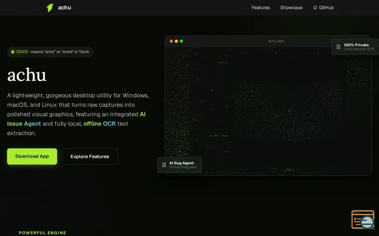The image size is (379, 236).
Task: Click the icon in AI Bug Agent card
Action: point(164,165)
